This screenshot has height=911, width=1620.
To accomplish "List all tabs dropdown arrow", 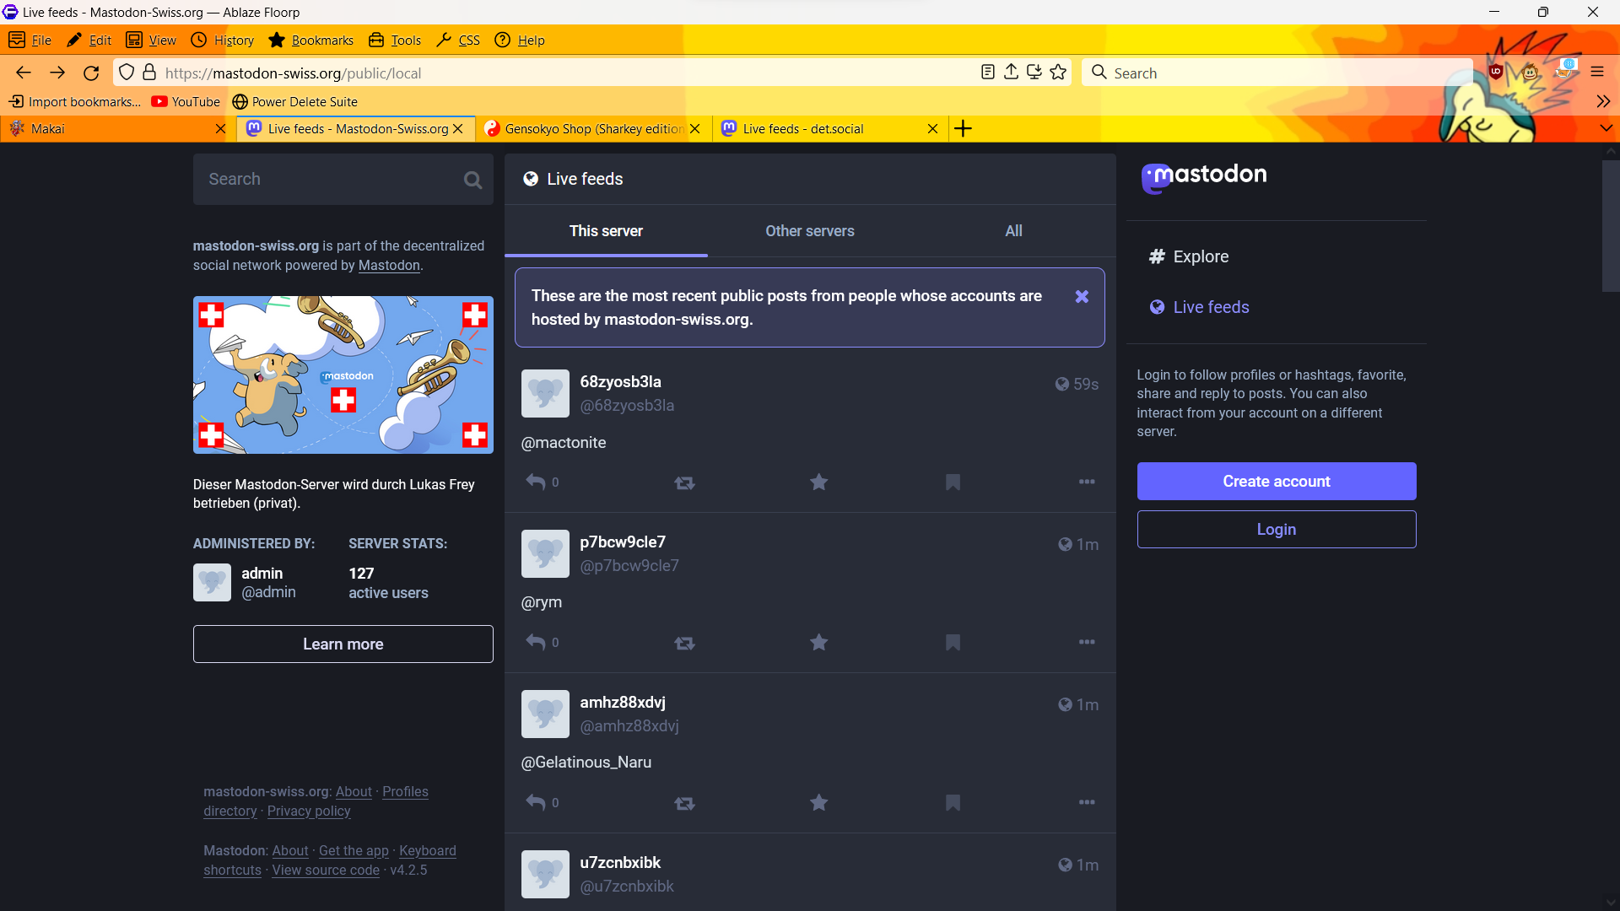I will pos(1606,128).
